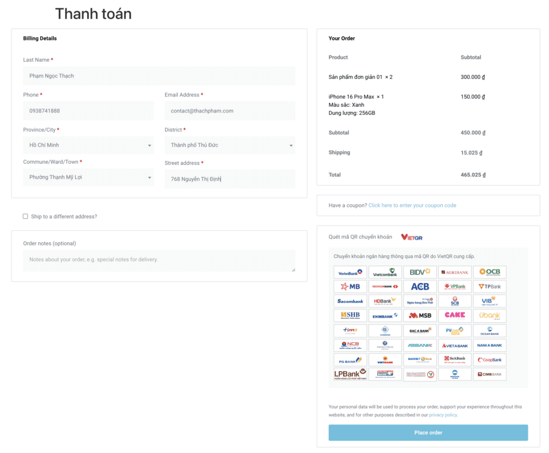Enable Ship to a different address checkbox
The image size is (549, 453).
click(25, 217)
